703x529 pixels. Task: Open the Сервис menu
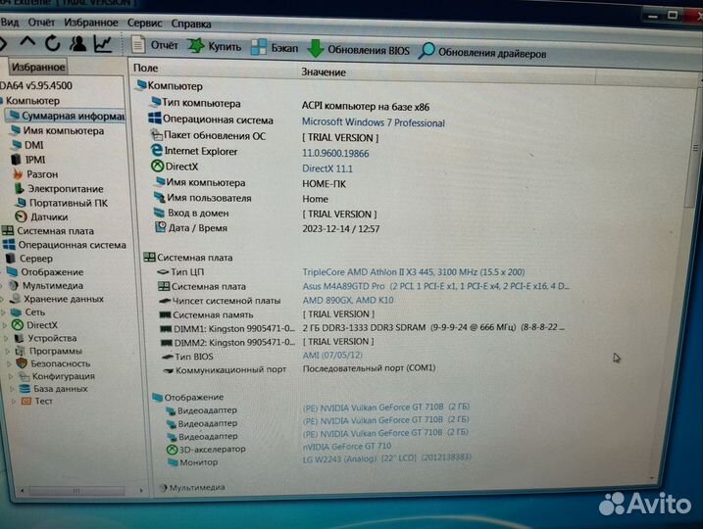click(x=144, y=23)
